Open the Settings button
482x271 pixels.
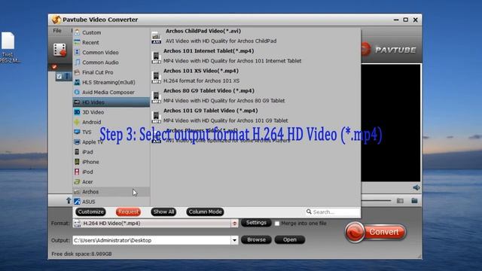click(x=256, y=223)
